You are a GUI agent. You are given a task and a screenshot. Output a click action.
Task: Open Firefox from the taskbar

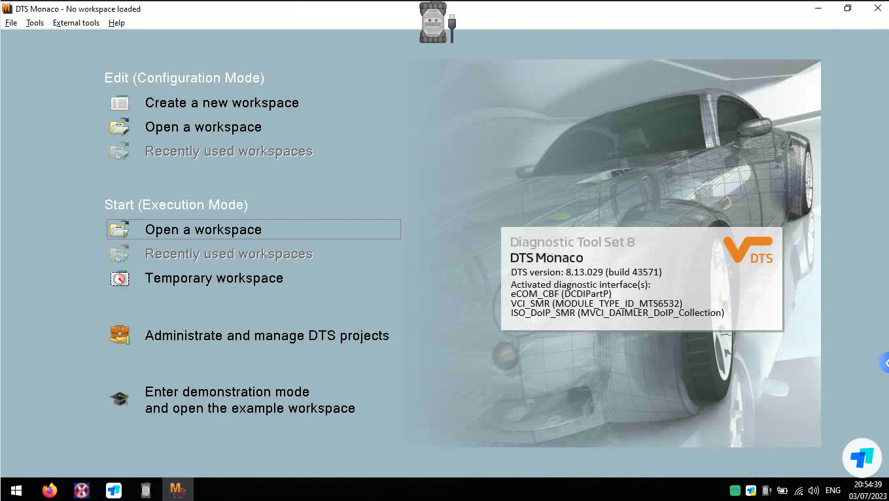50,490
